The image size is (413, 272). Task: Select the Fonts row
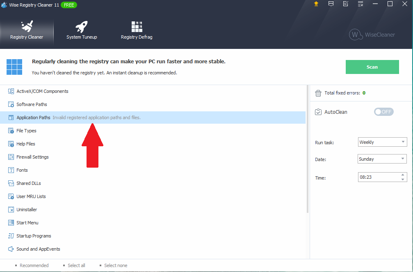(x=153, y=170)
